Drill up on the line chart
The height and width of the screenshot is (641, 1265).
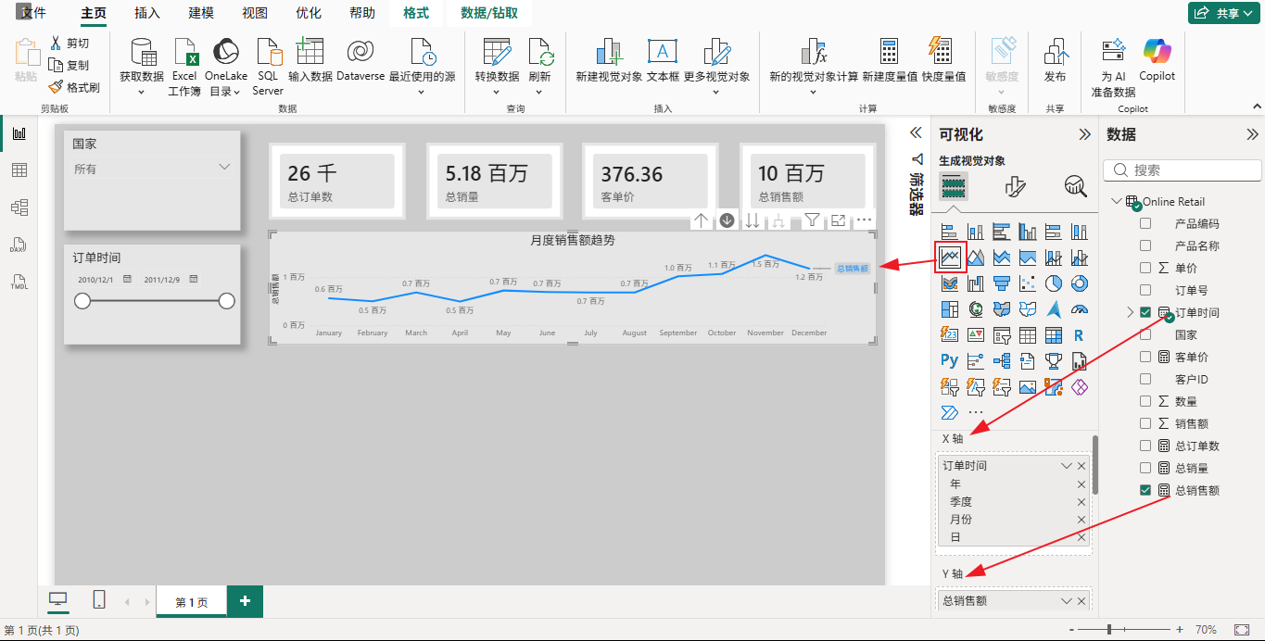point(702,220)
